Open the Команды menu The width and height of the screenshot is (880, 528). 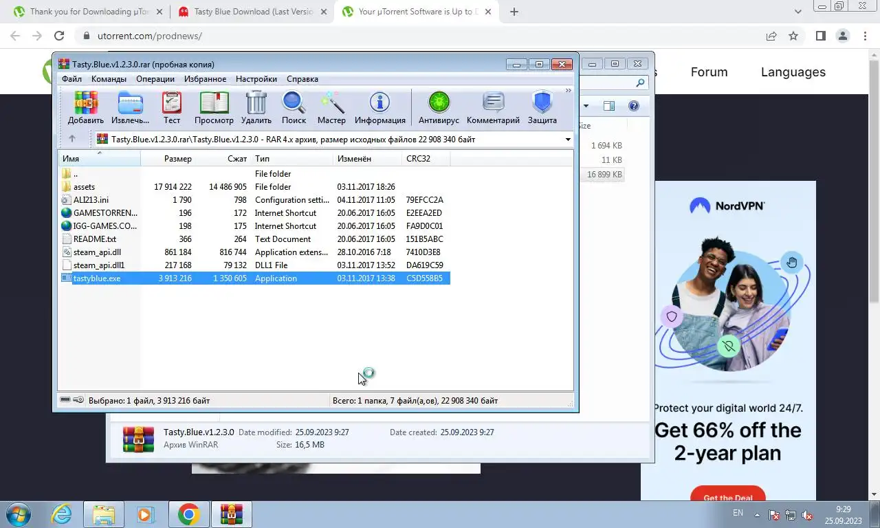click(109, 79)
